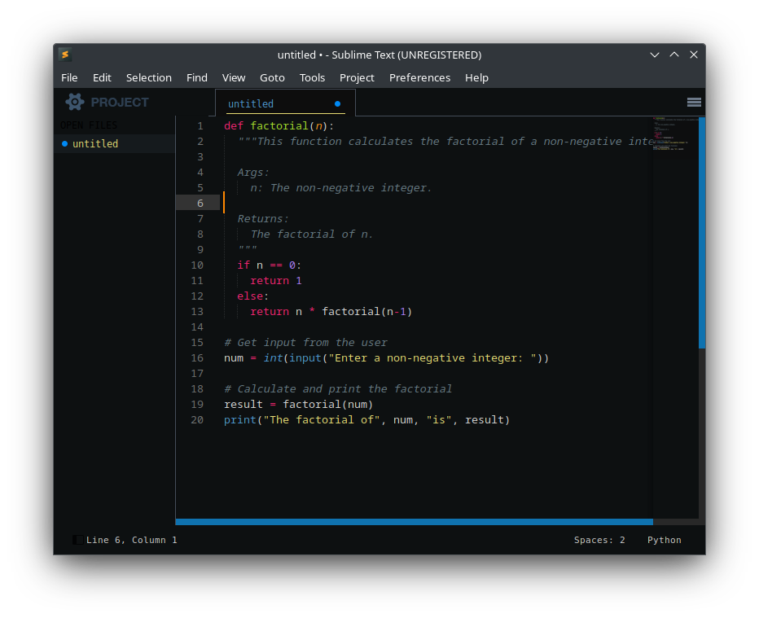Open the Tools menu
Image resolution: width=759 pixels, height=618 pixels.
(313, 77)
